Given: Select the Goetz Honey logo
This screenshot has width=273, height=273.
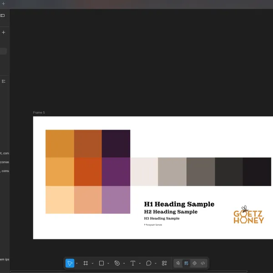Looking at the screenshot, I should click(248, 214).
